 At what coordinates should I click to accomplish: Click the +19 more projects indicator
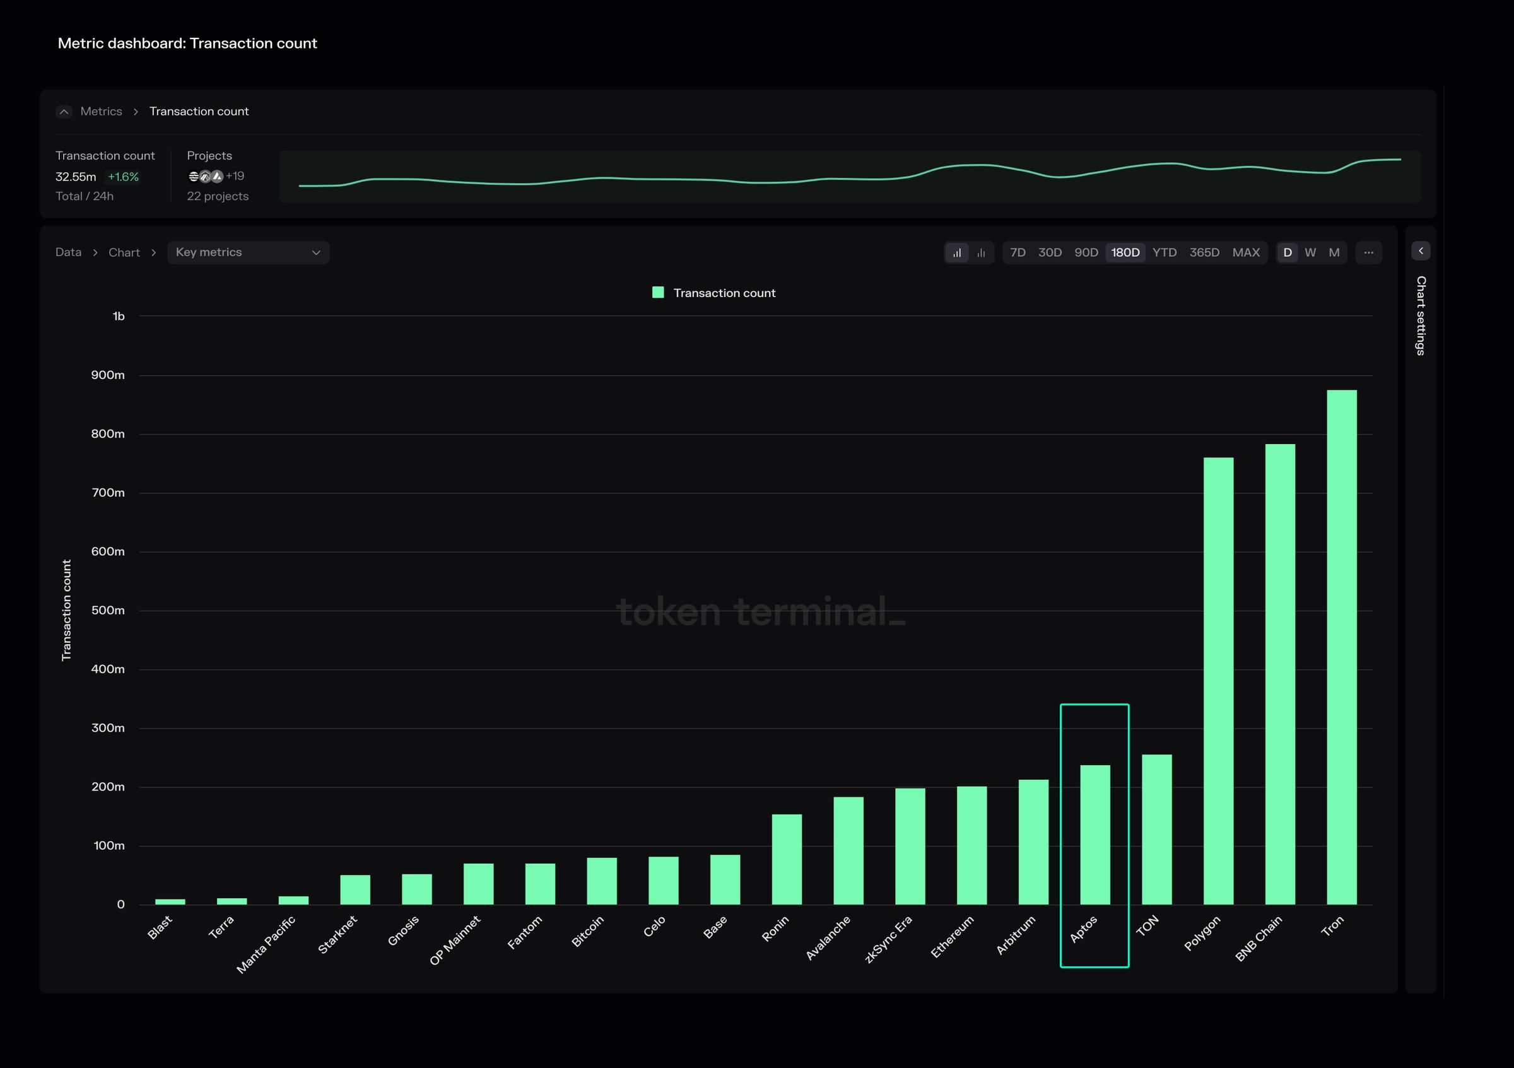(235, 176)
